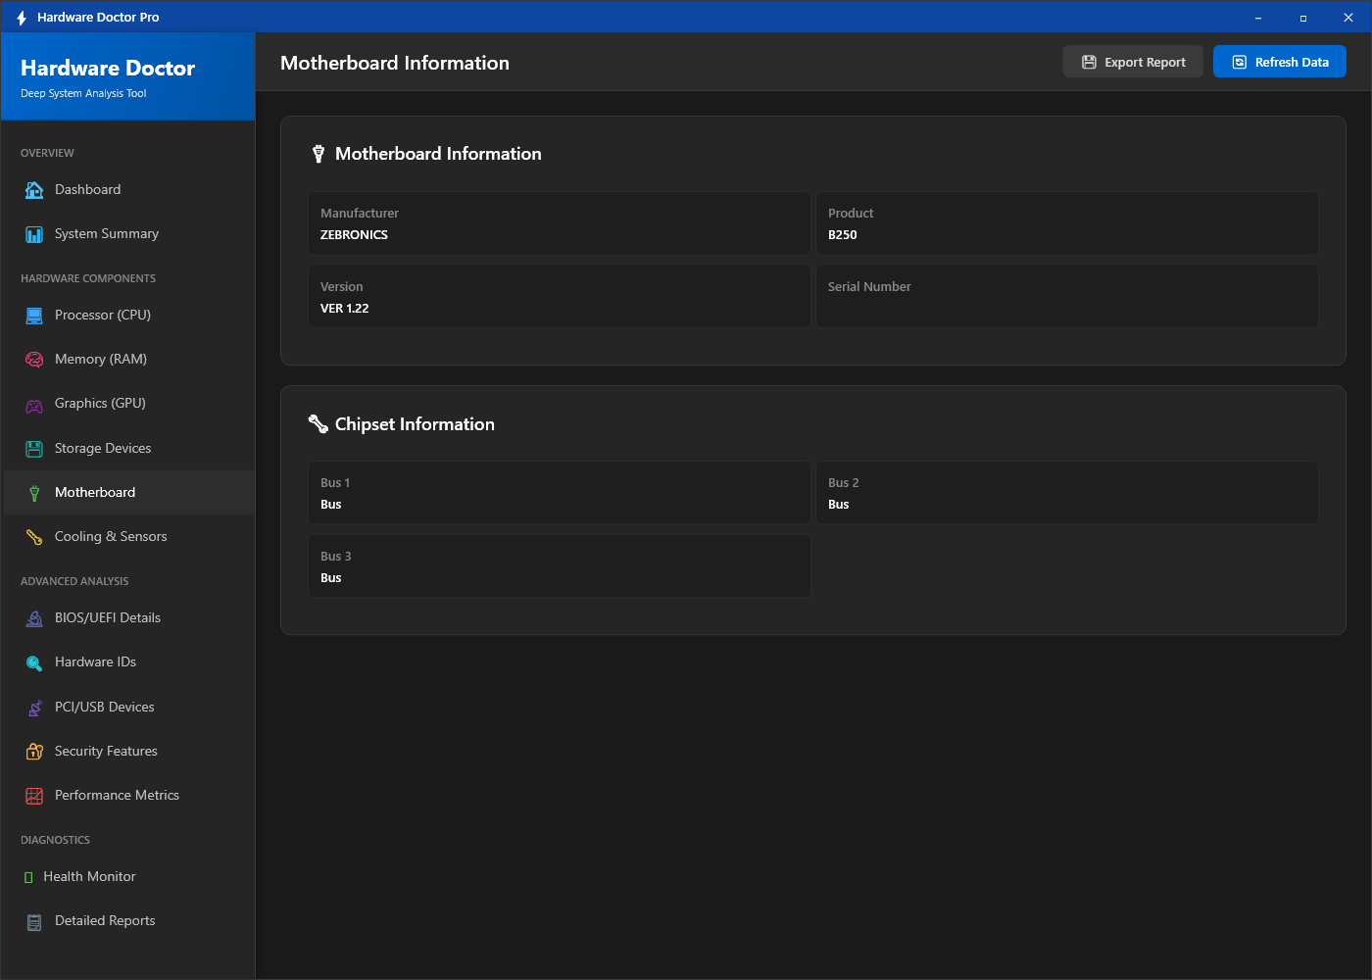The height and width of the screenshot is (980, 1372).
Task: Open Performance Metrics
Action: click(129, 796)
